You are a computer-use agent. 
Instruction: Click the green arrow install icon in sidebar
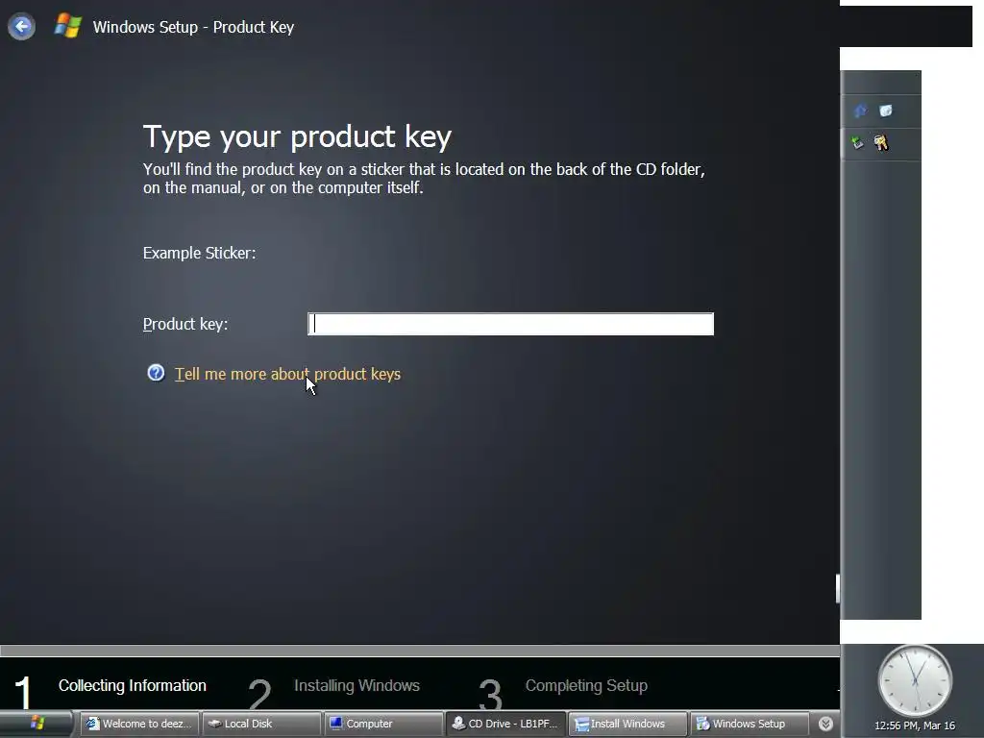(857, 143)
